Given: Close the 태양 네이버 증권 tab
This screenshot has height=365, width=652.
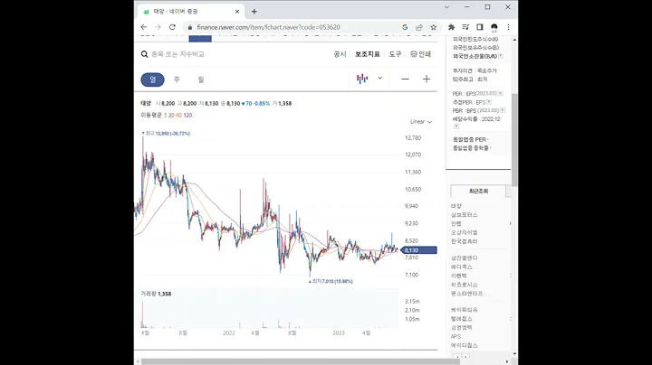Looking at the screenshot, I should 237,12.
